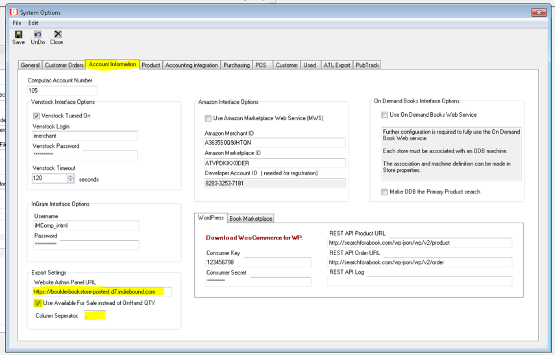Viewport: 555px width, 355px height.
Task: Click the REST API Log field
Action: (420, 282)
